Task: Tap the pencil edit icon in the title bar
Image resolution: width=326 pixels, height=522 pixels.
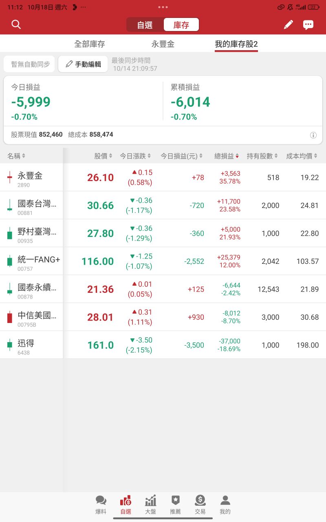Action: coord(288,24)
